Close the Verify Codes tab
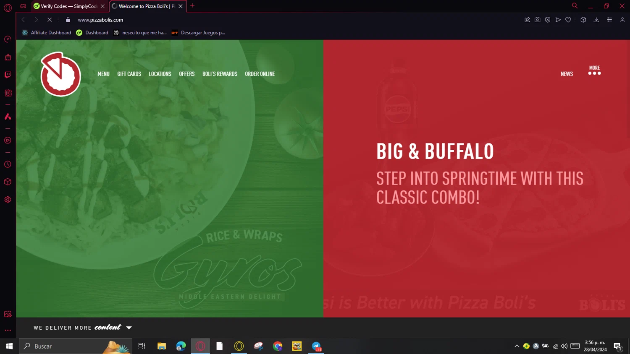The image size is (630, 354). [102, 6]
